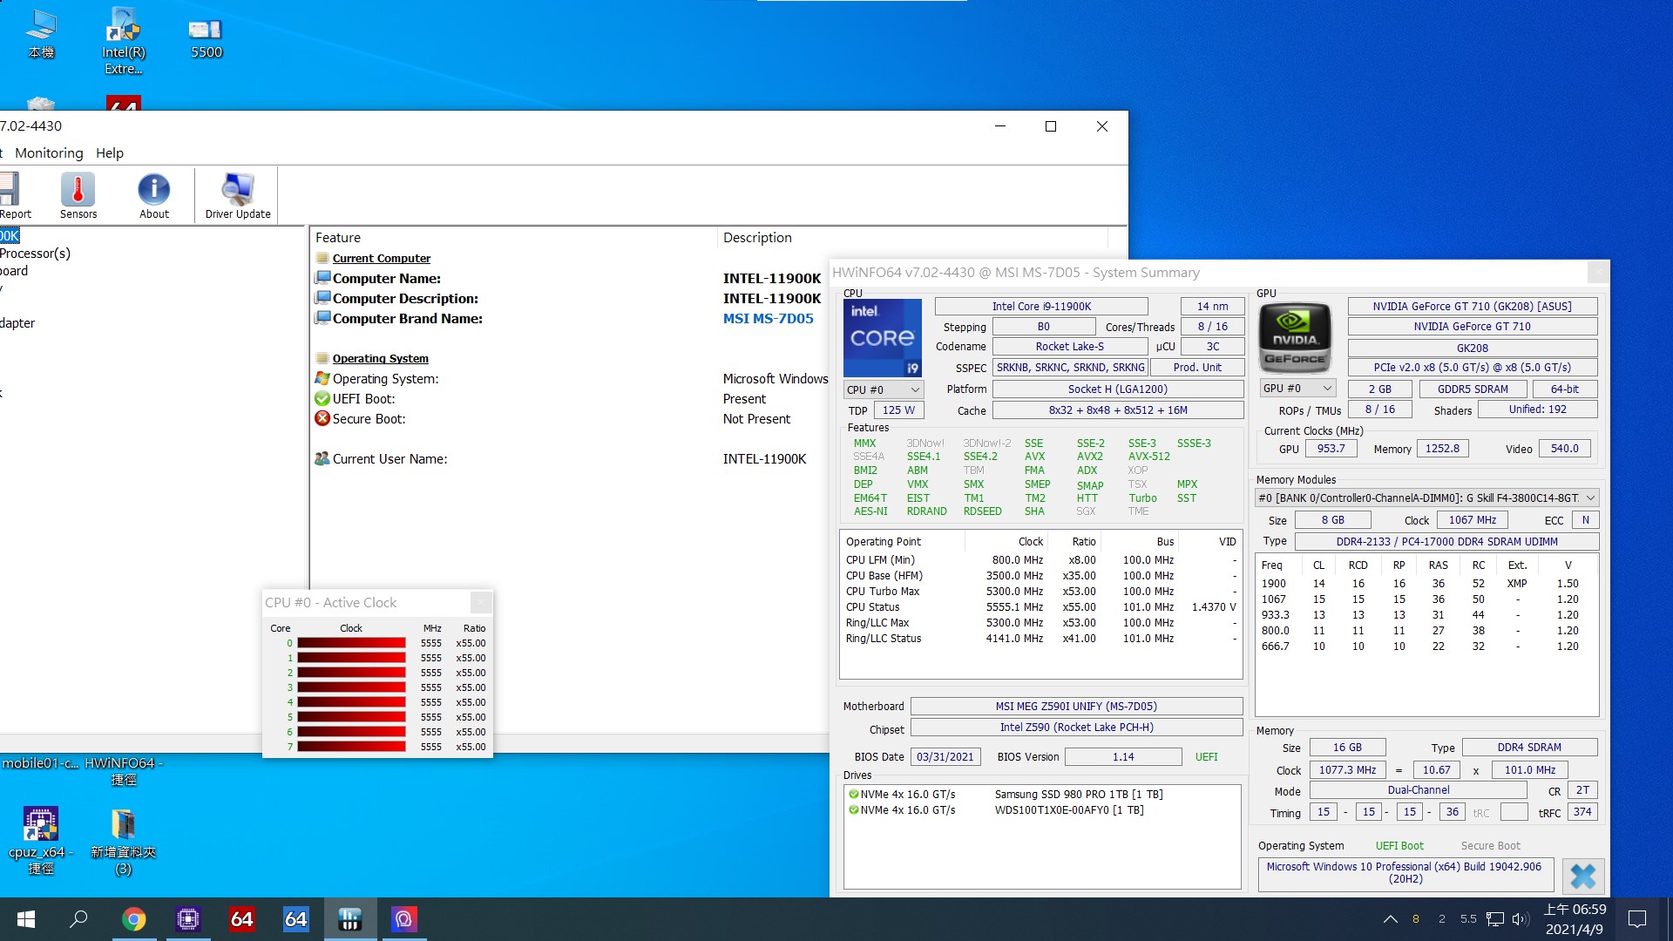Click the Prod. Unit field
Screen dimensions: 1673x941
point(1197,367)
